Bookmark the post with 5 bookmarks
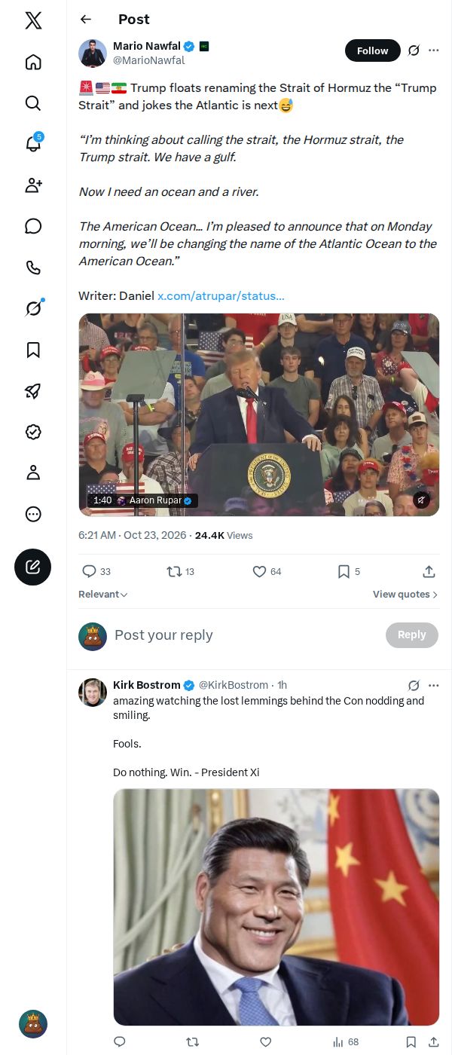 [349, 572]
